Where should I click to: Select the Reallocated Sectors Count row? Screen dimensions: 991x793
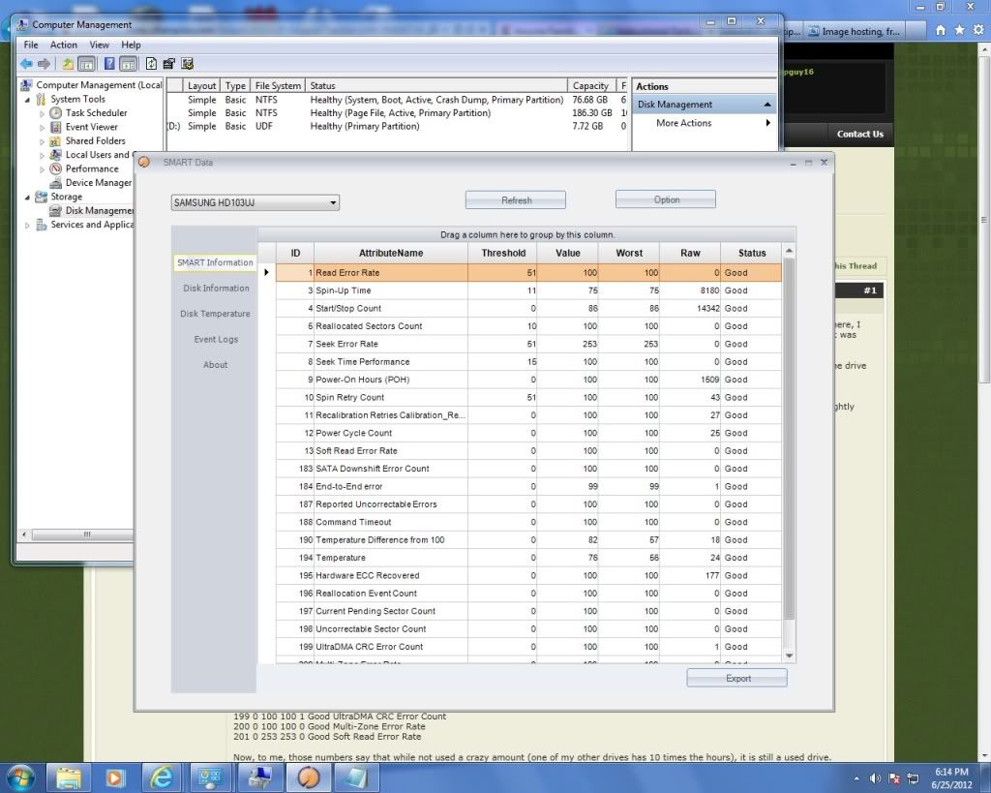point(529,326)
